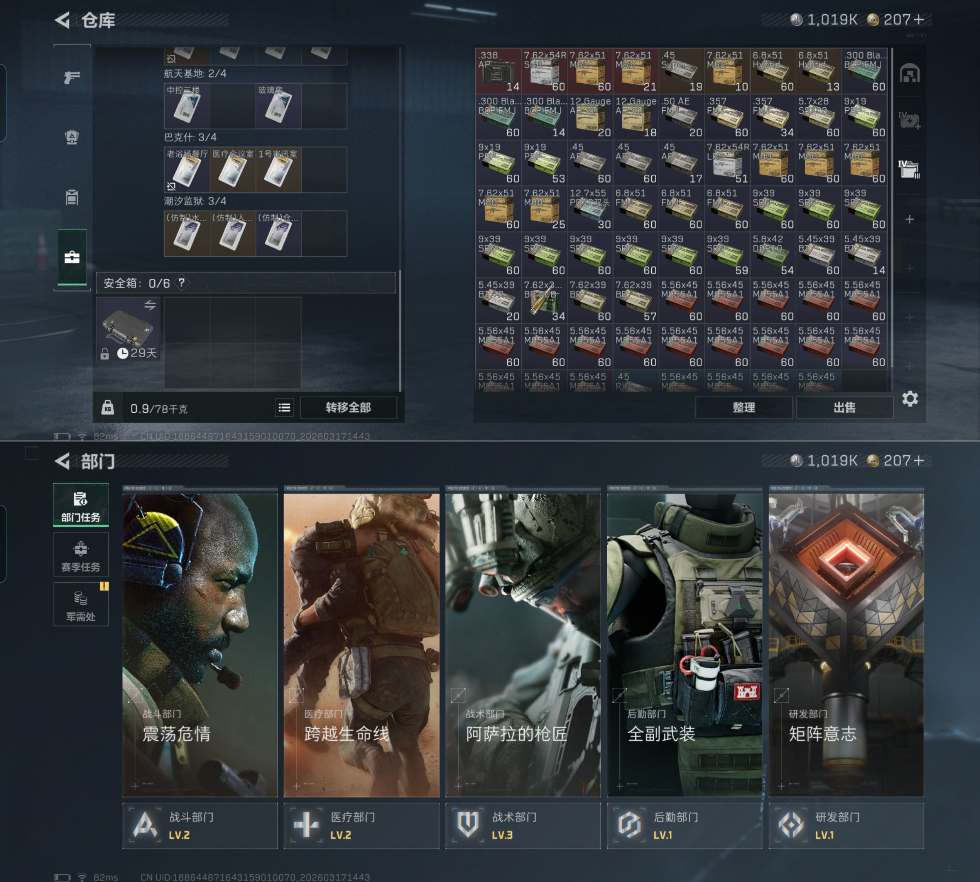The width and height of the screenshot is (980, 882).
Task: Switch to 赛季任务 tab
Action: [80, 555]
